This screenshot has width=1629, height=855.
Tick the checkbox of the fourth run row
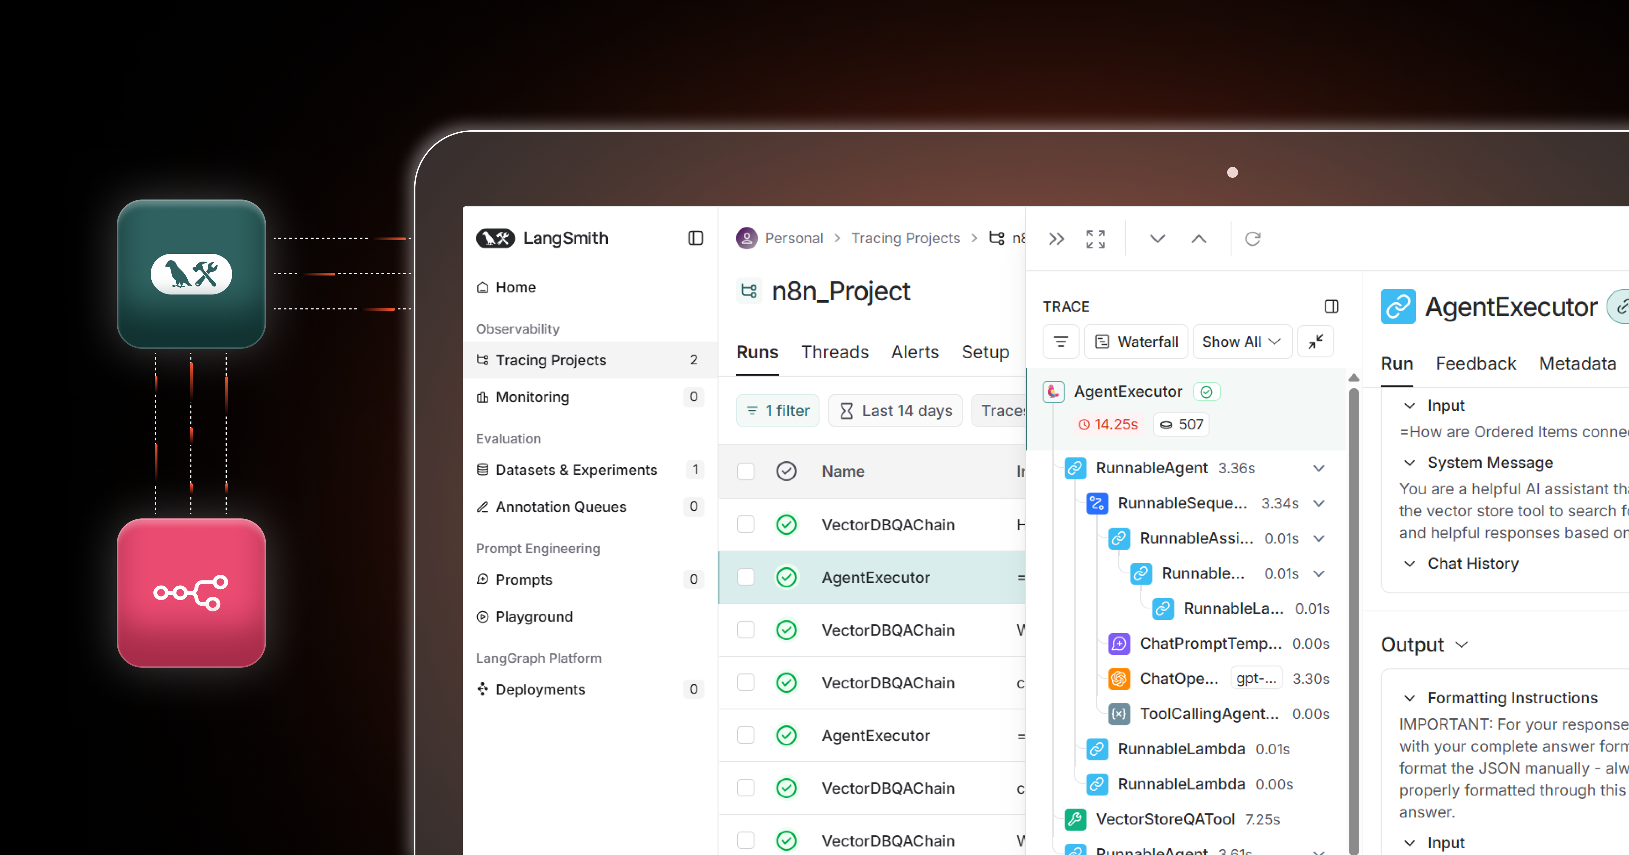click(x=746, y=682)
